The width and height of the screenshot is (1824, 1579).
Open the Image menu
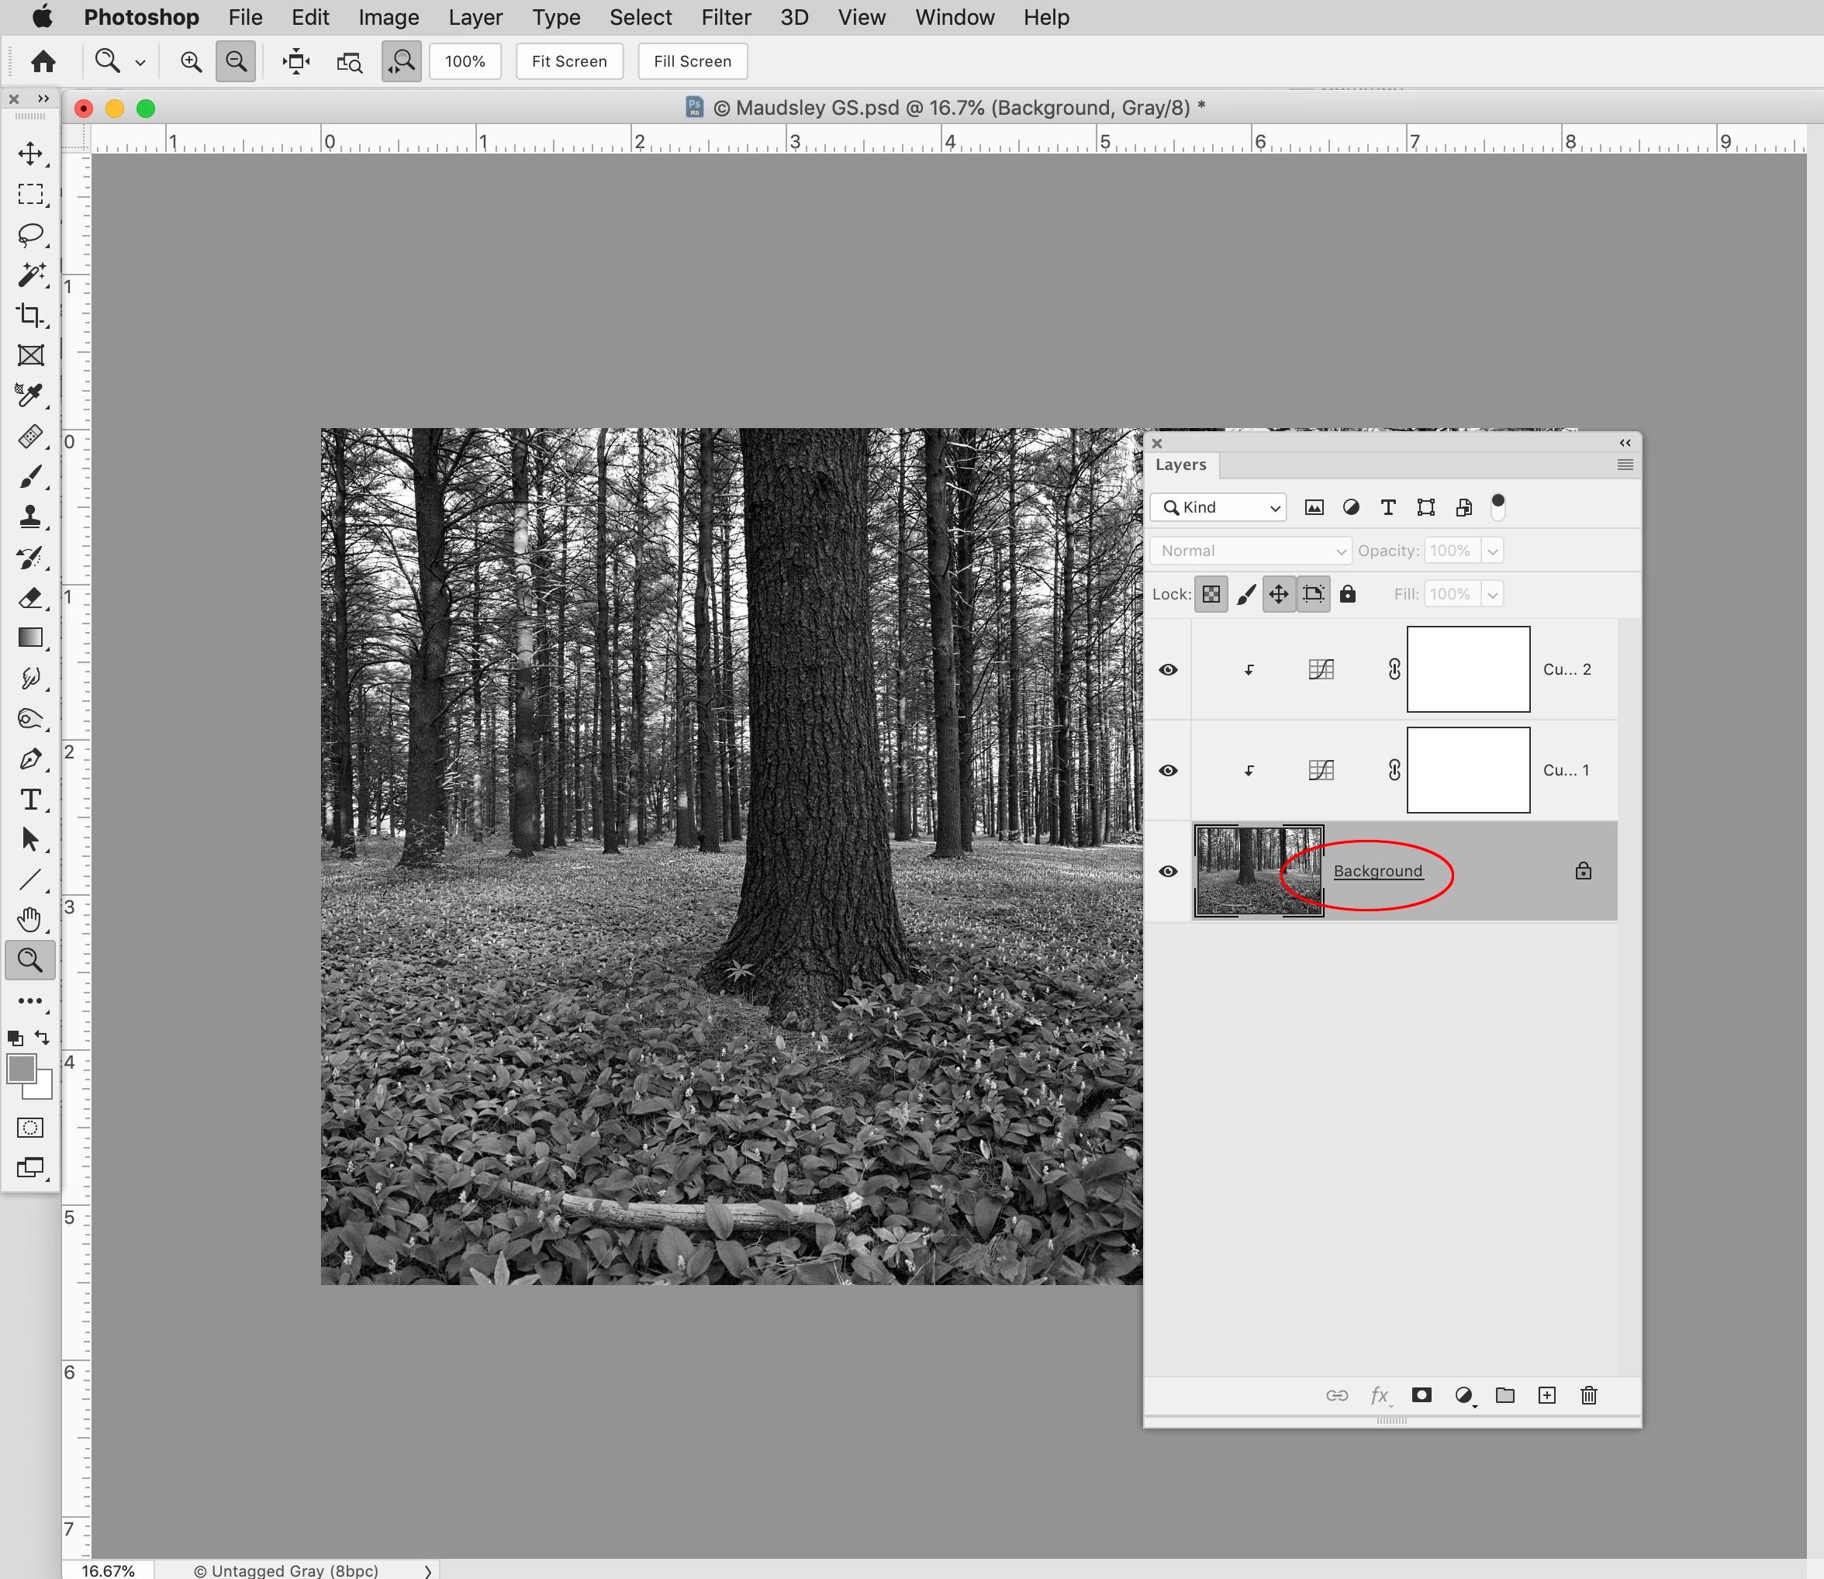(x=389, y=18)
